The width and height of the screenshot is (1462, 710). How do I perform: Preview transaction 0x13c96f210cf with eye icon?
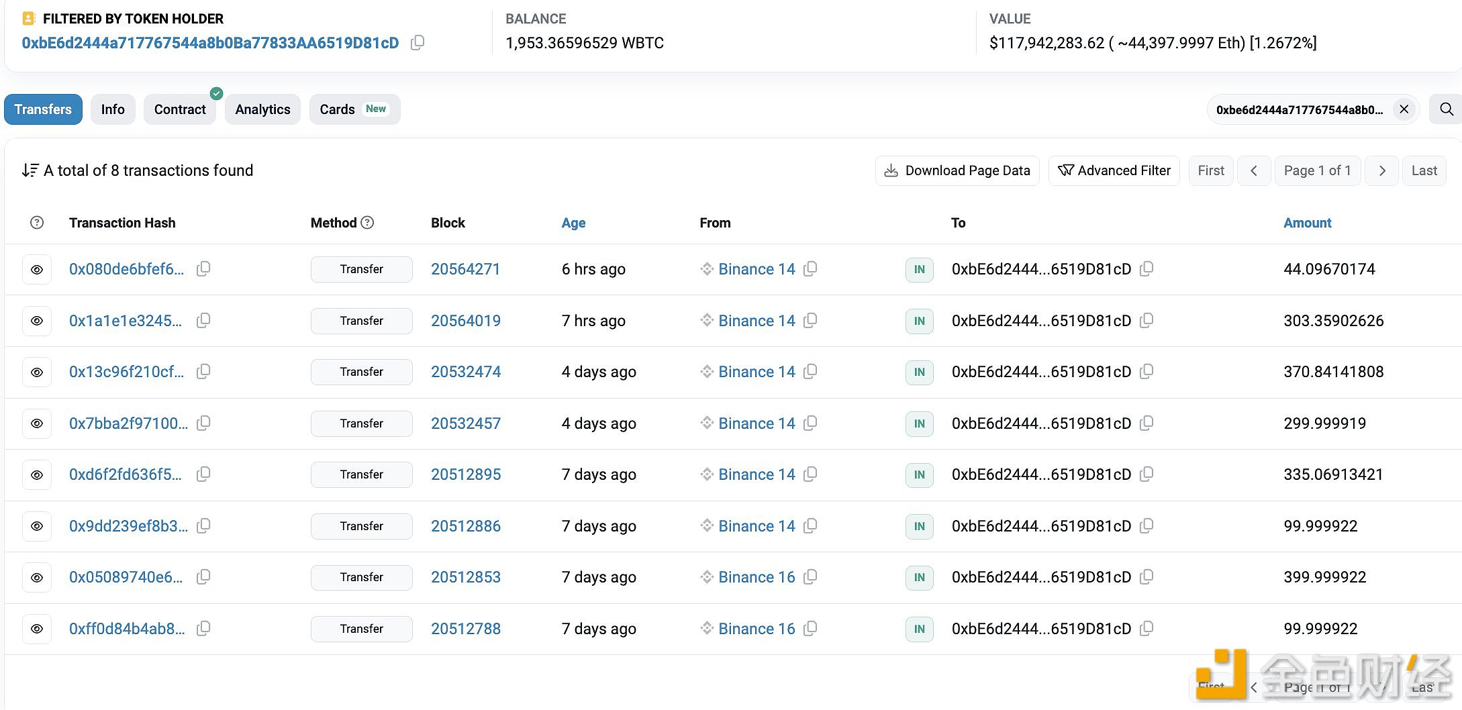tap(37, 372)
